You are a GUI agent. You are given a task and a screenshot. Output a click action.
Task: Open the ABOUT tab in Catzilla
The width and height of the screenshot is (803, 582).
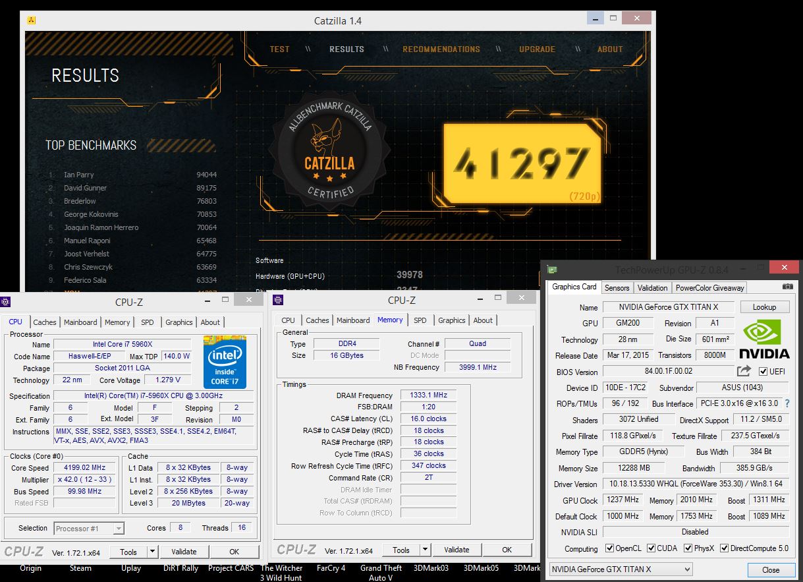coord(610,49)
